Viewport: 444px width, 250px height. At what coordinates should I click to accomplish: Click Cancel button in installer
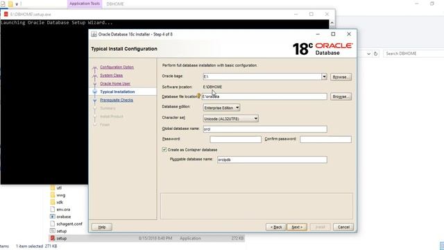[x=343, y=227]
